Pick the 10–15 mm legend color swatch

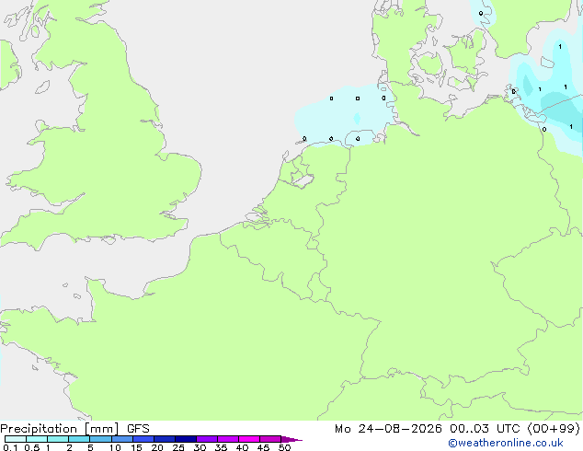[122, 439]
